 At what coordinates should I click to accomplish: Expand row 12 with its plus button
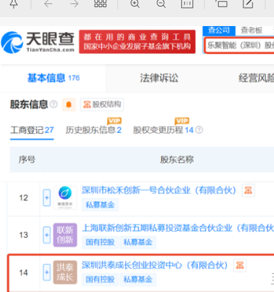47,197
